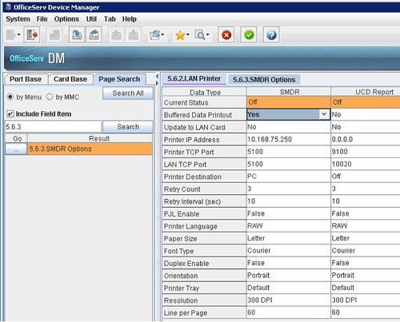Screen dimensions: 400x322
Task: Click the magnifier search toolbar icon
Action: (200, 35)
